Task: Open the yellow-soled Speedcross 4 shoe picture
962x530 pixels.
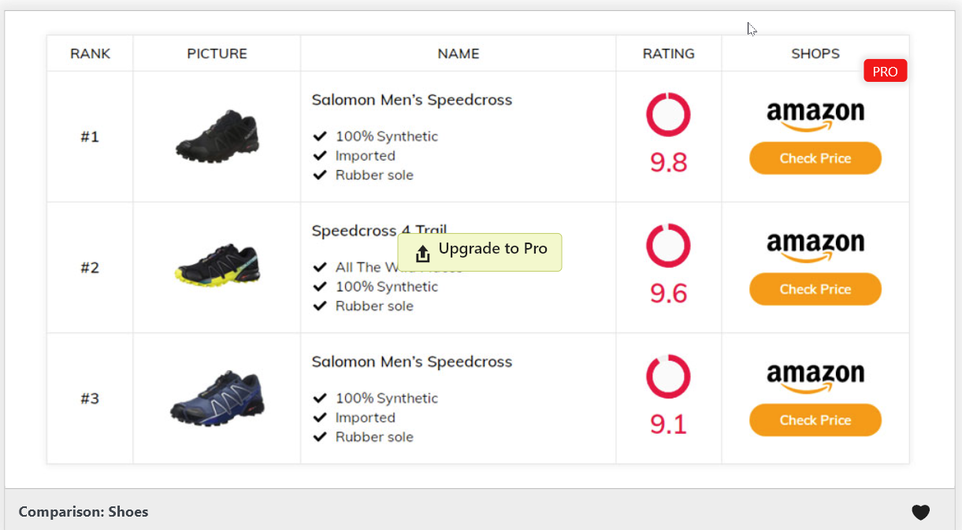Action: pyautogui.click(x=217, y=265)
